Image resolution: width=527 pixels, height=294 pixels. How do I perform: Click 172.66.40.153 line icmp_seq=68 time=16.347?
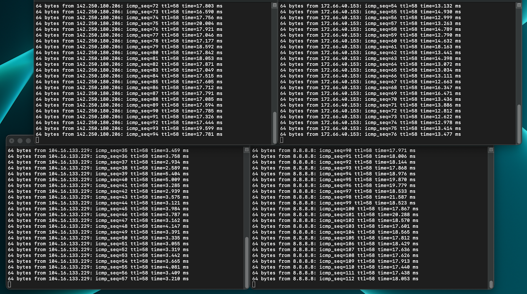[x=371, y=87]
